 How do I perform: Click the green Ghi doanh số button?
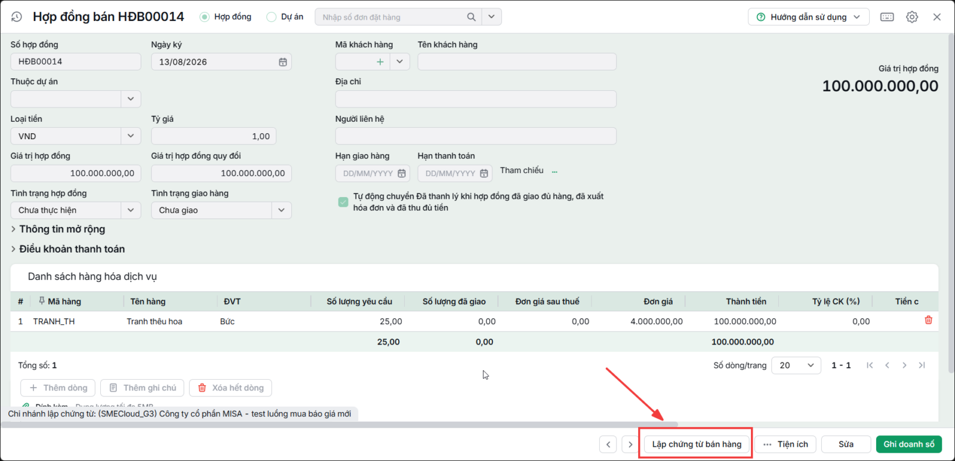coord(909,444)
